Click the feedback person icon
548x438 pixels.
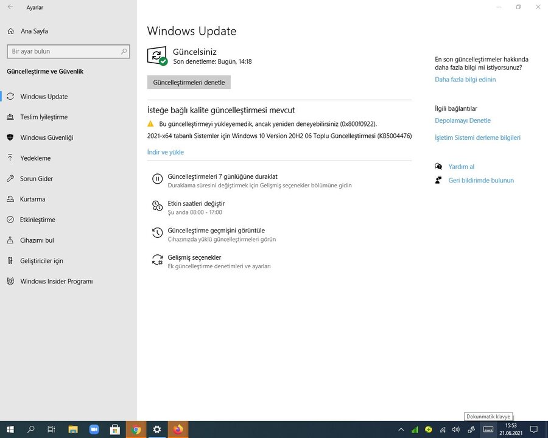click(438, 180)
